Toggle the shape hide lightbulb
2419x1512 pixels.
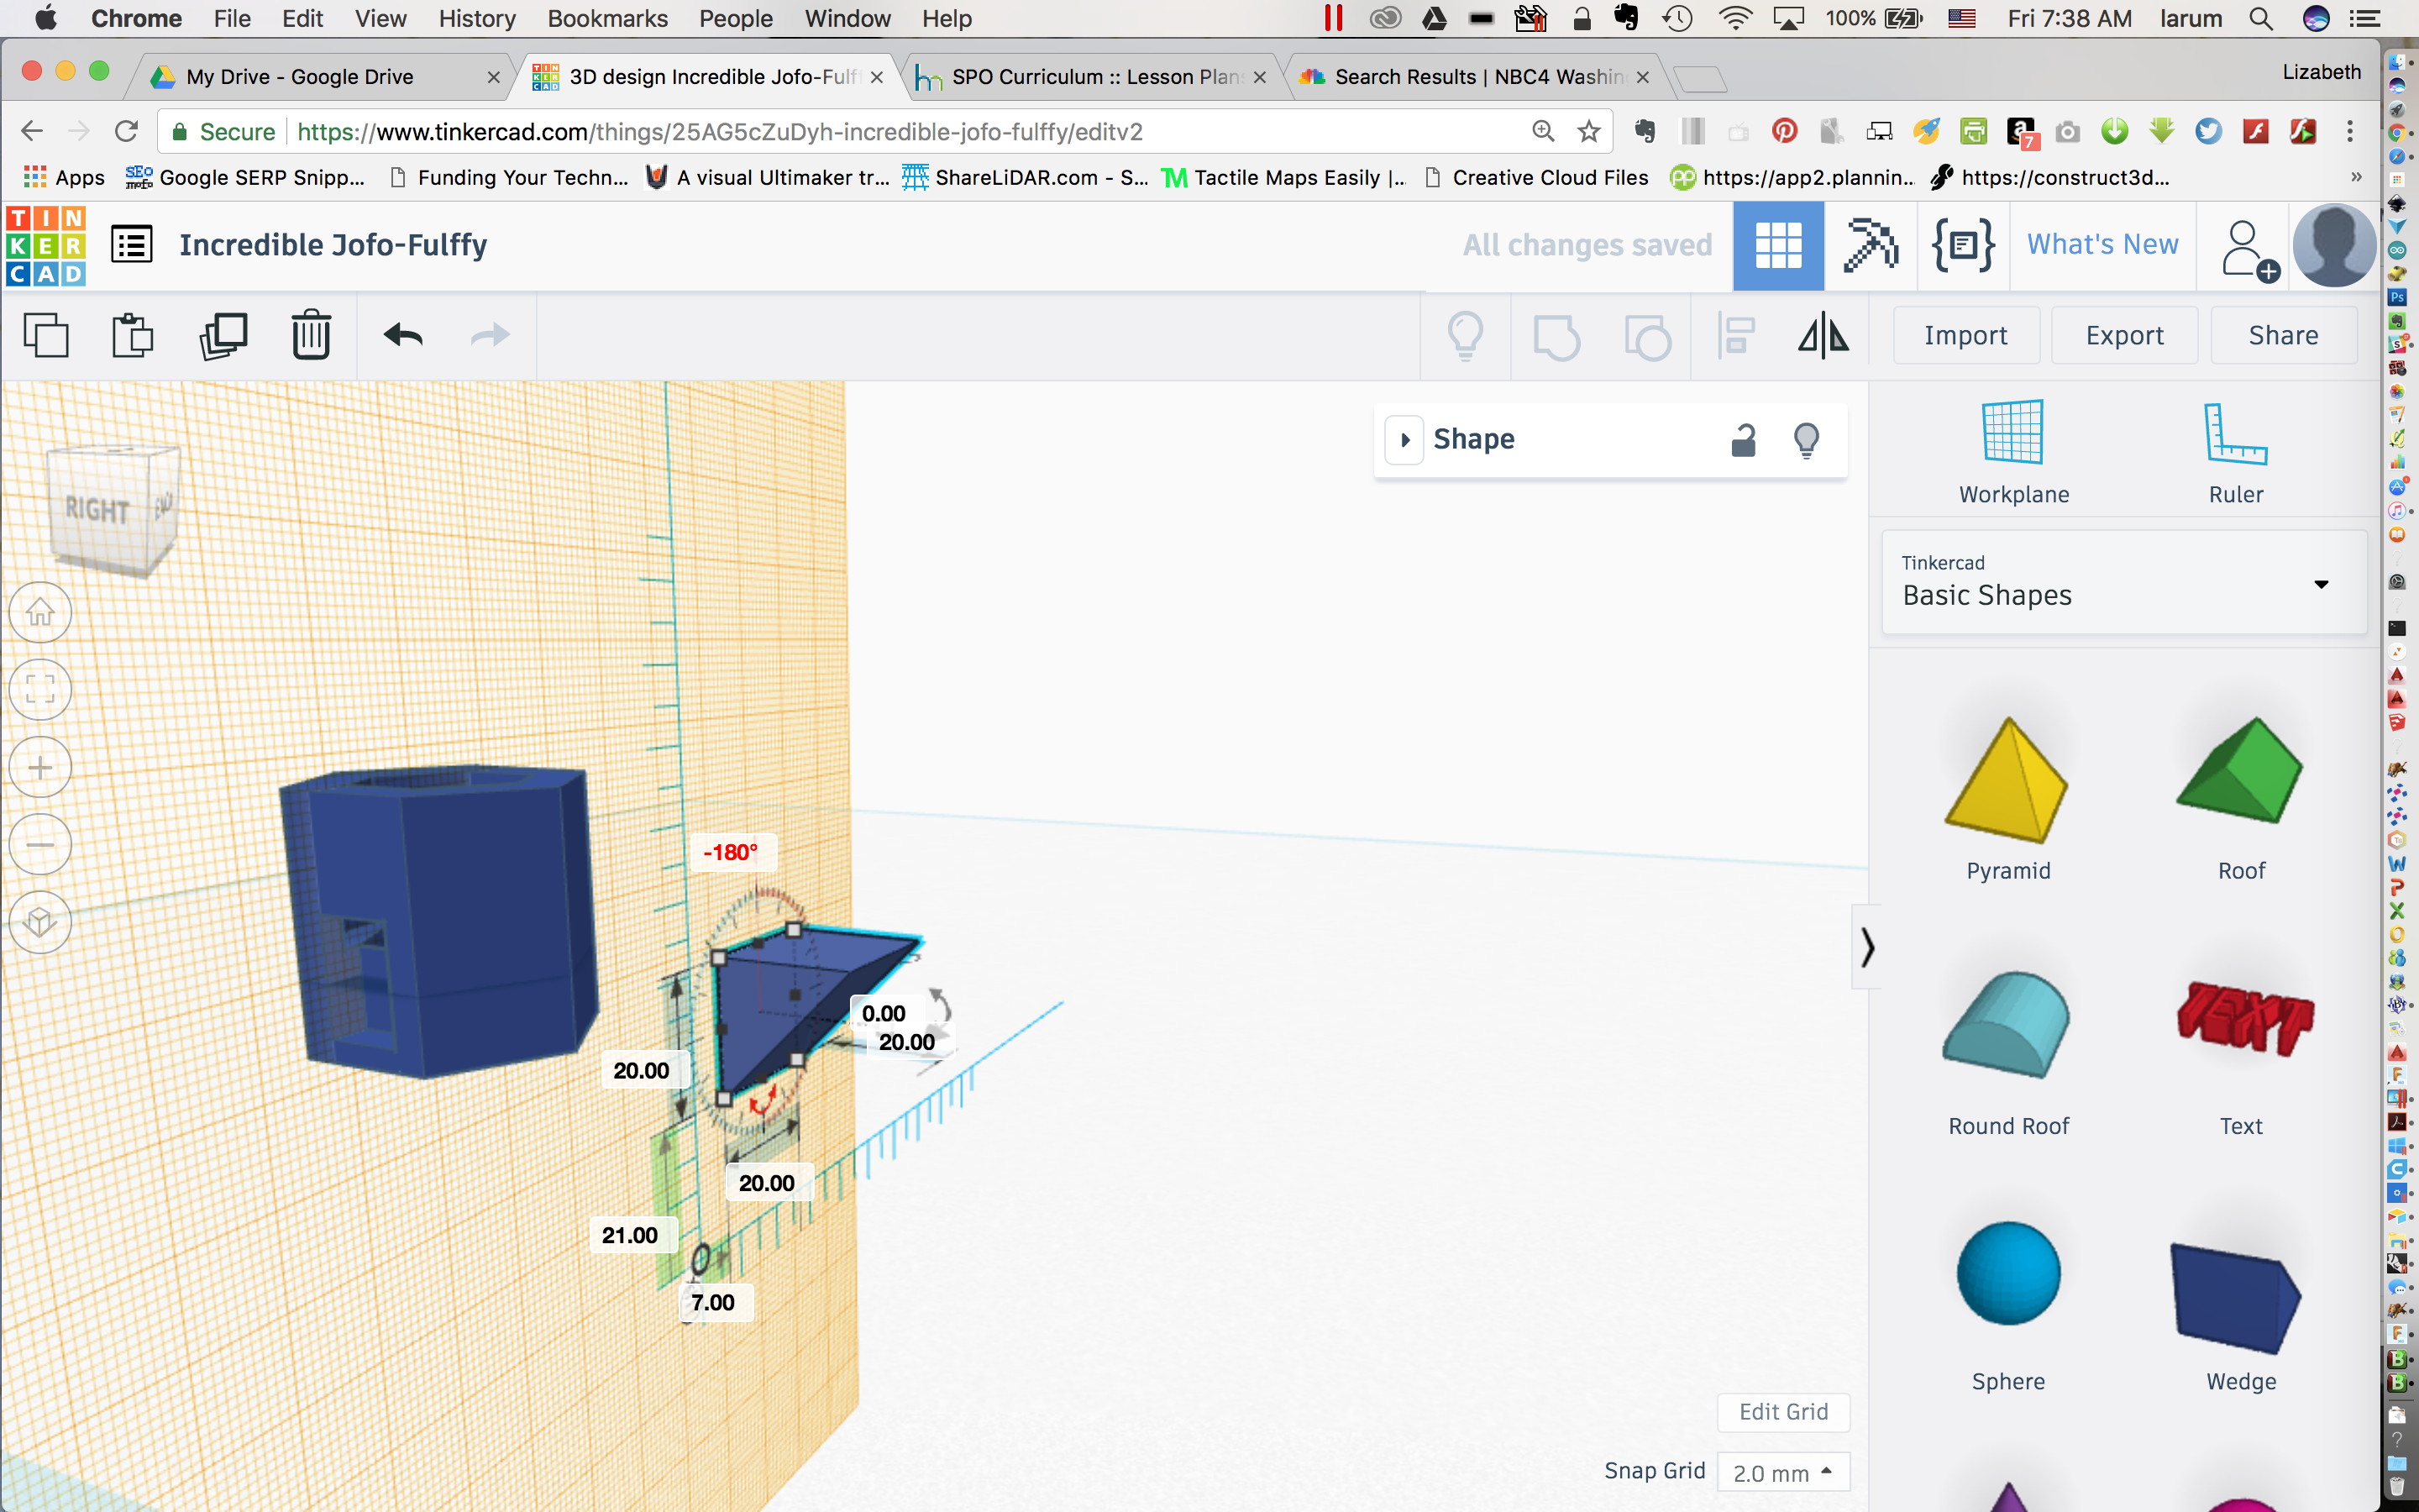(1806, 440)
